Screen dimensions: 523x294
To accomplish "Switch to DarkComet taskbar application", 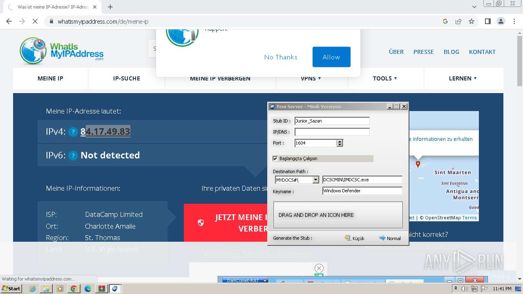I will click(x=115, y=289).
